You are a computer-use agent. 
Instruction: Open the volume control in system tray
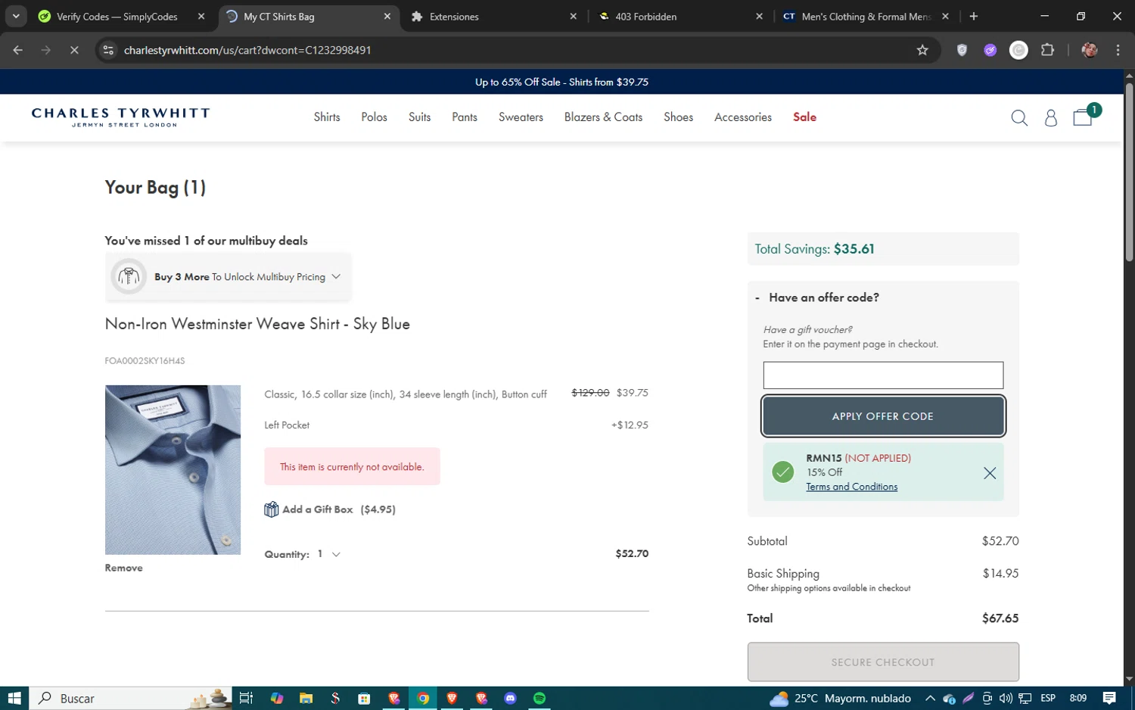pyautogui.click(x=1006, y=698)
